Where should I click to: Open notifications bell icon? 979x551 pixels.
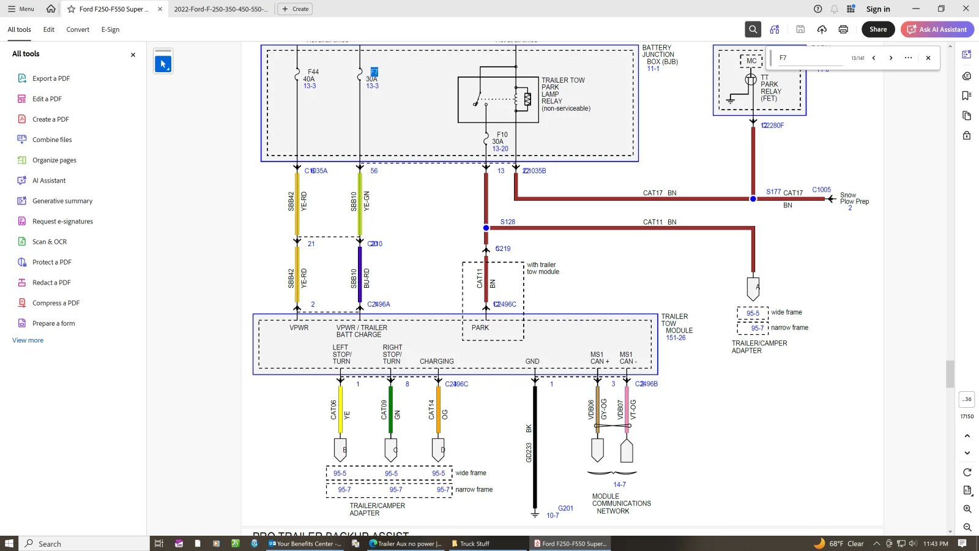point(835,9)
